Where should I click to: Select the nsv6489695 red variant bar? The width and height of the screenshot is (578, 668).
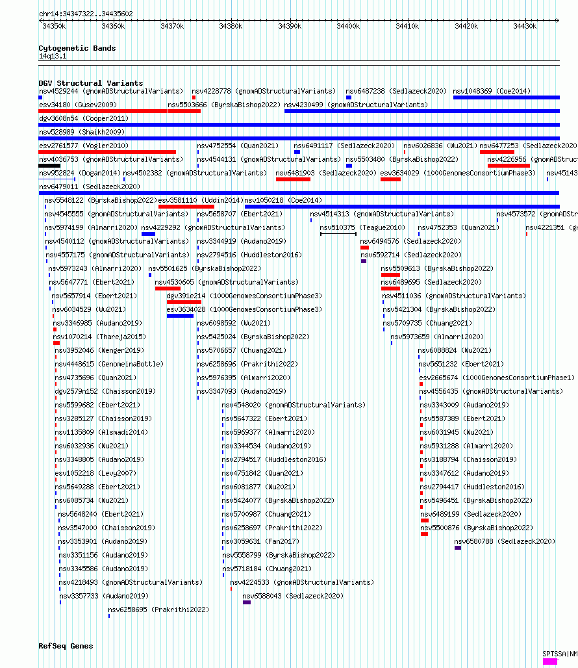coord(390,289)
